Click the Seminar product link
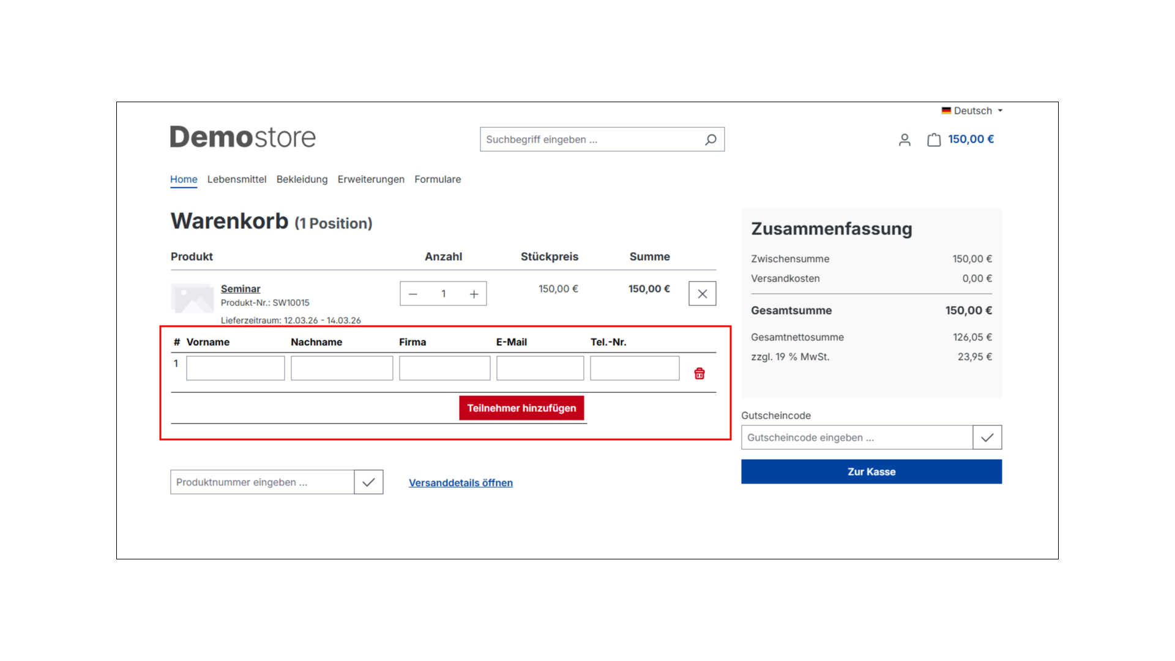1175x661 pixels. coord(241,289)
